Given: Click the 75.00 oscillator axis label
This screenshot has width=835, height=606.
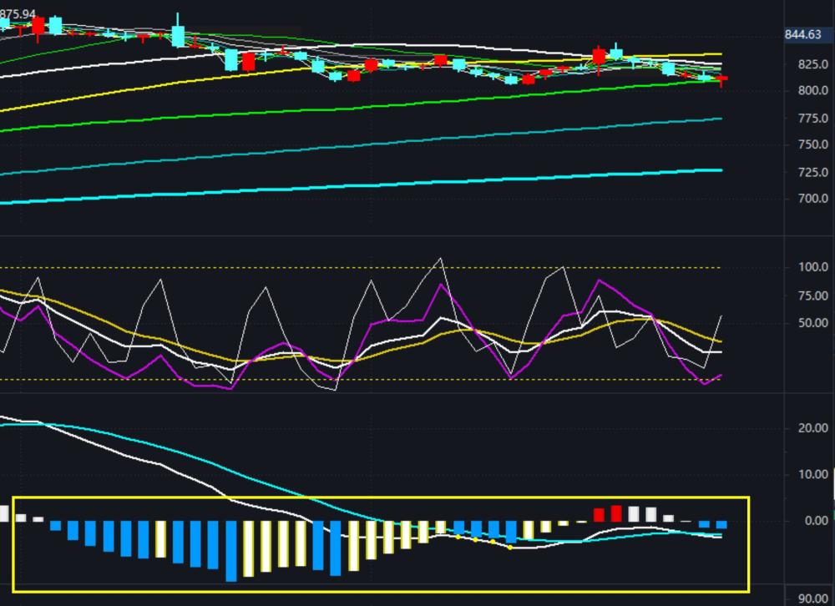Looking at the screenshot, I should pos(812,295).
